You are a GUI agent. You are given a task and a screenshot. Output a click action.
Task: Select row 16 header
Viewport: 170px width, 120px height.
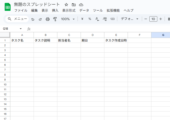click(x=5, y=114)
